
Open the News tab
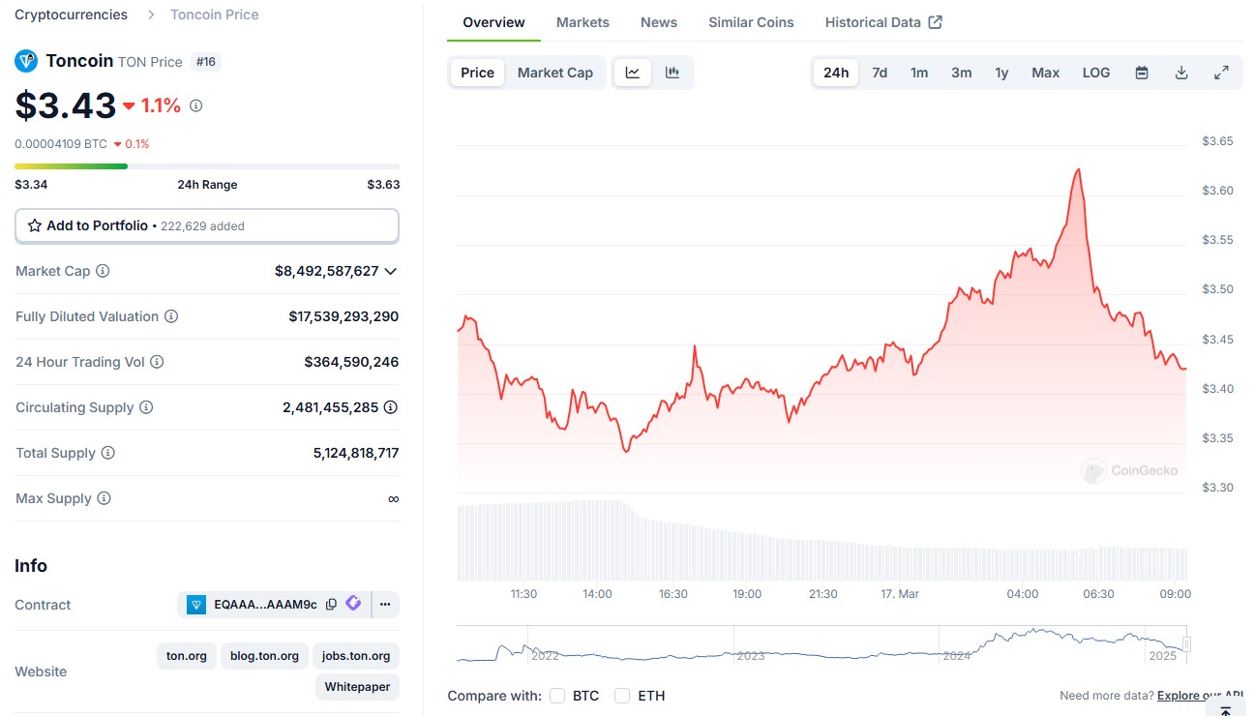[659, 22]
